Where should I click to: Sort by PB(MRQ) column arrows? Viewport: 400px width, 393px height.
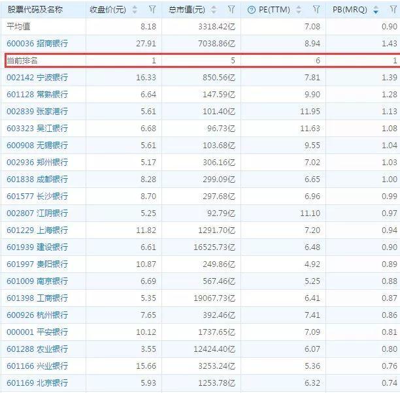pyautogui.click(x=376, y=10)
